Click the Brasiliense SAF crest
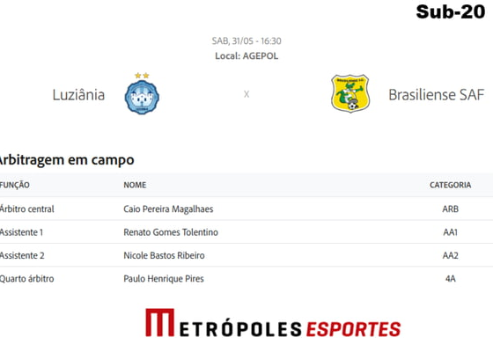Viewport: 493px width, 352px height. (350, 93)
